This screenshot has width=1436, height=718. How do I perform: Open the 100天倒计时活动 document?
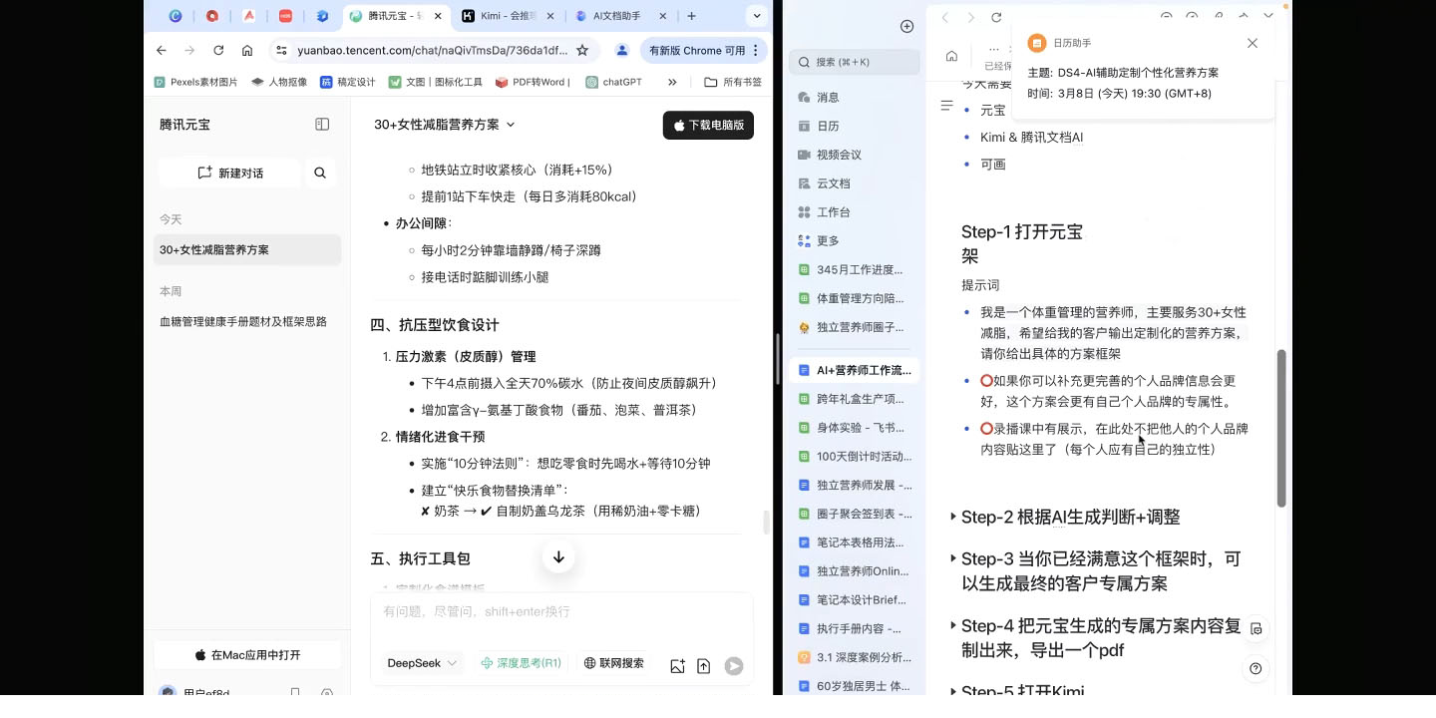855,457
